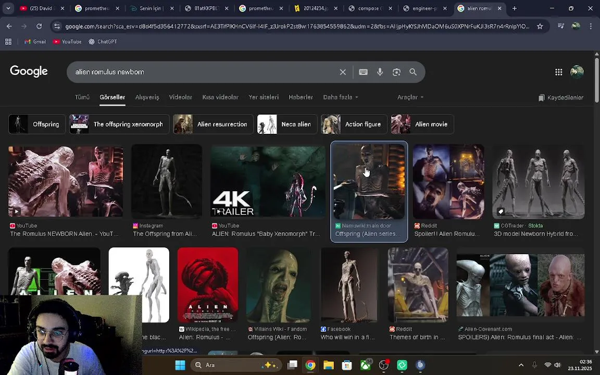Open File Explorer from the taskbar

tap(328, 365)
